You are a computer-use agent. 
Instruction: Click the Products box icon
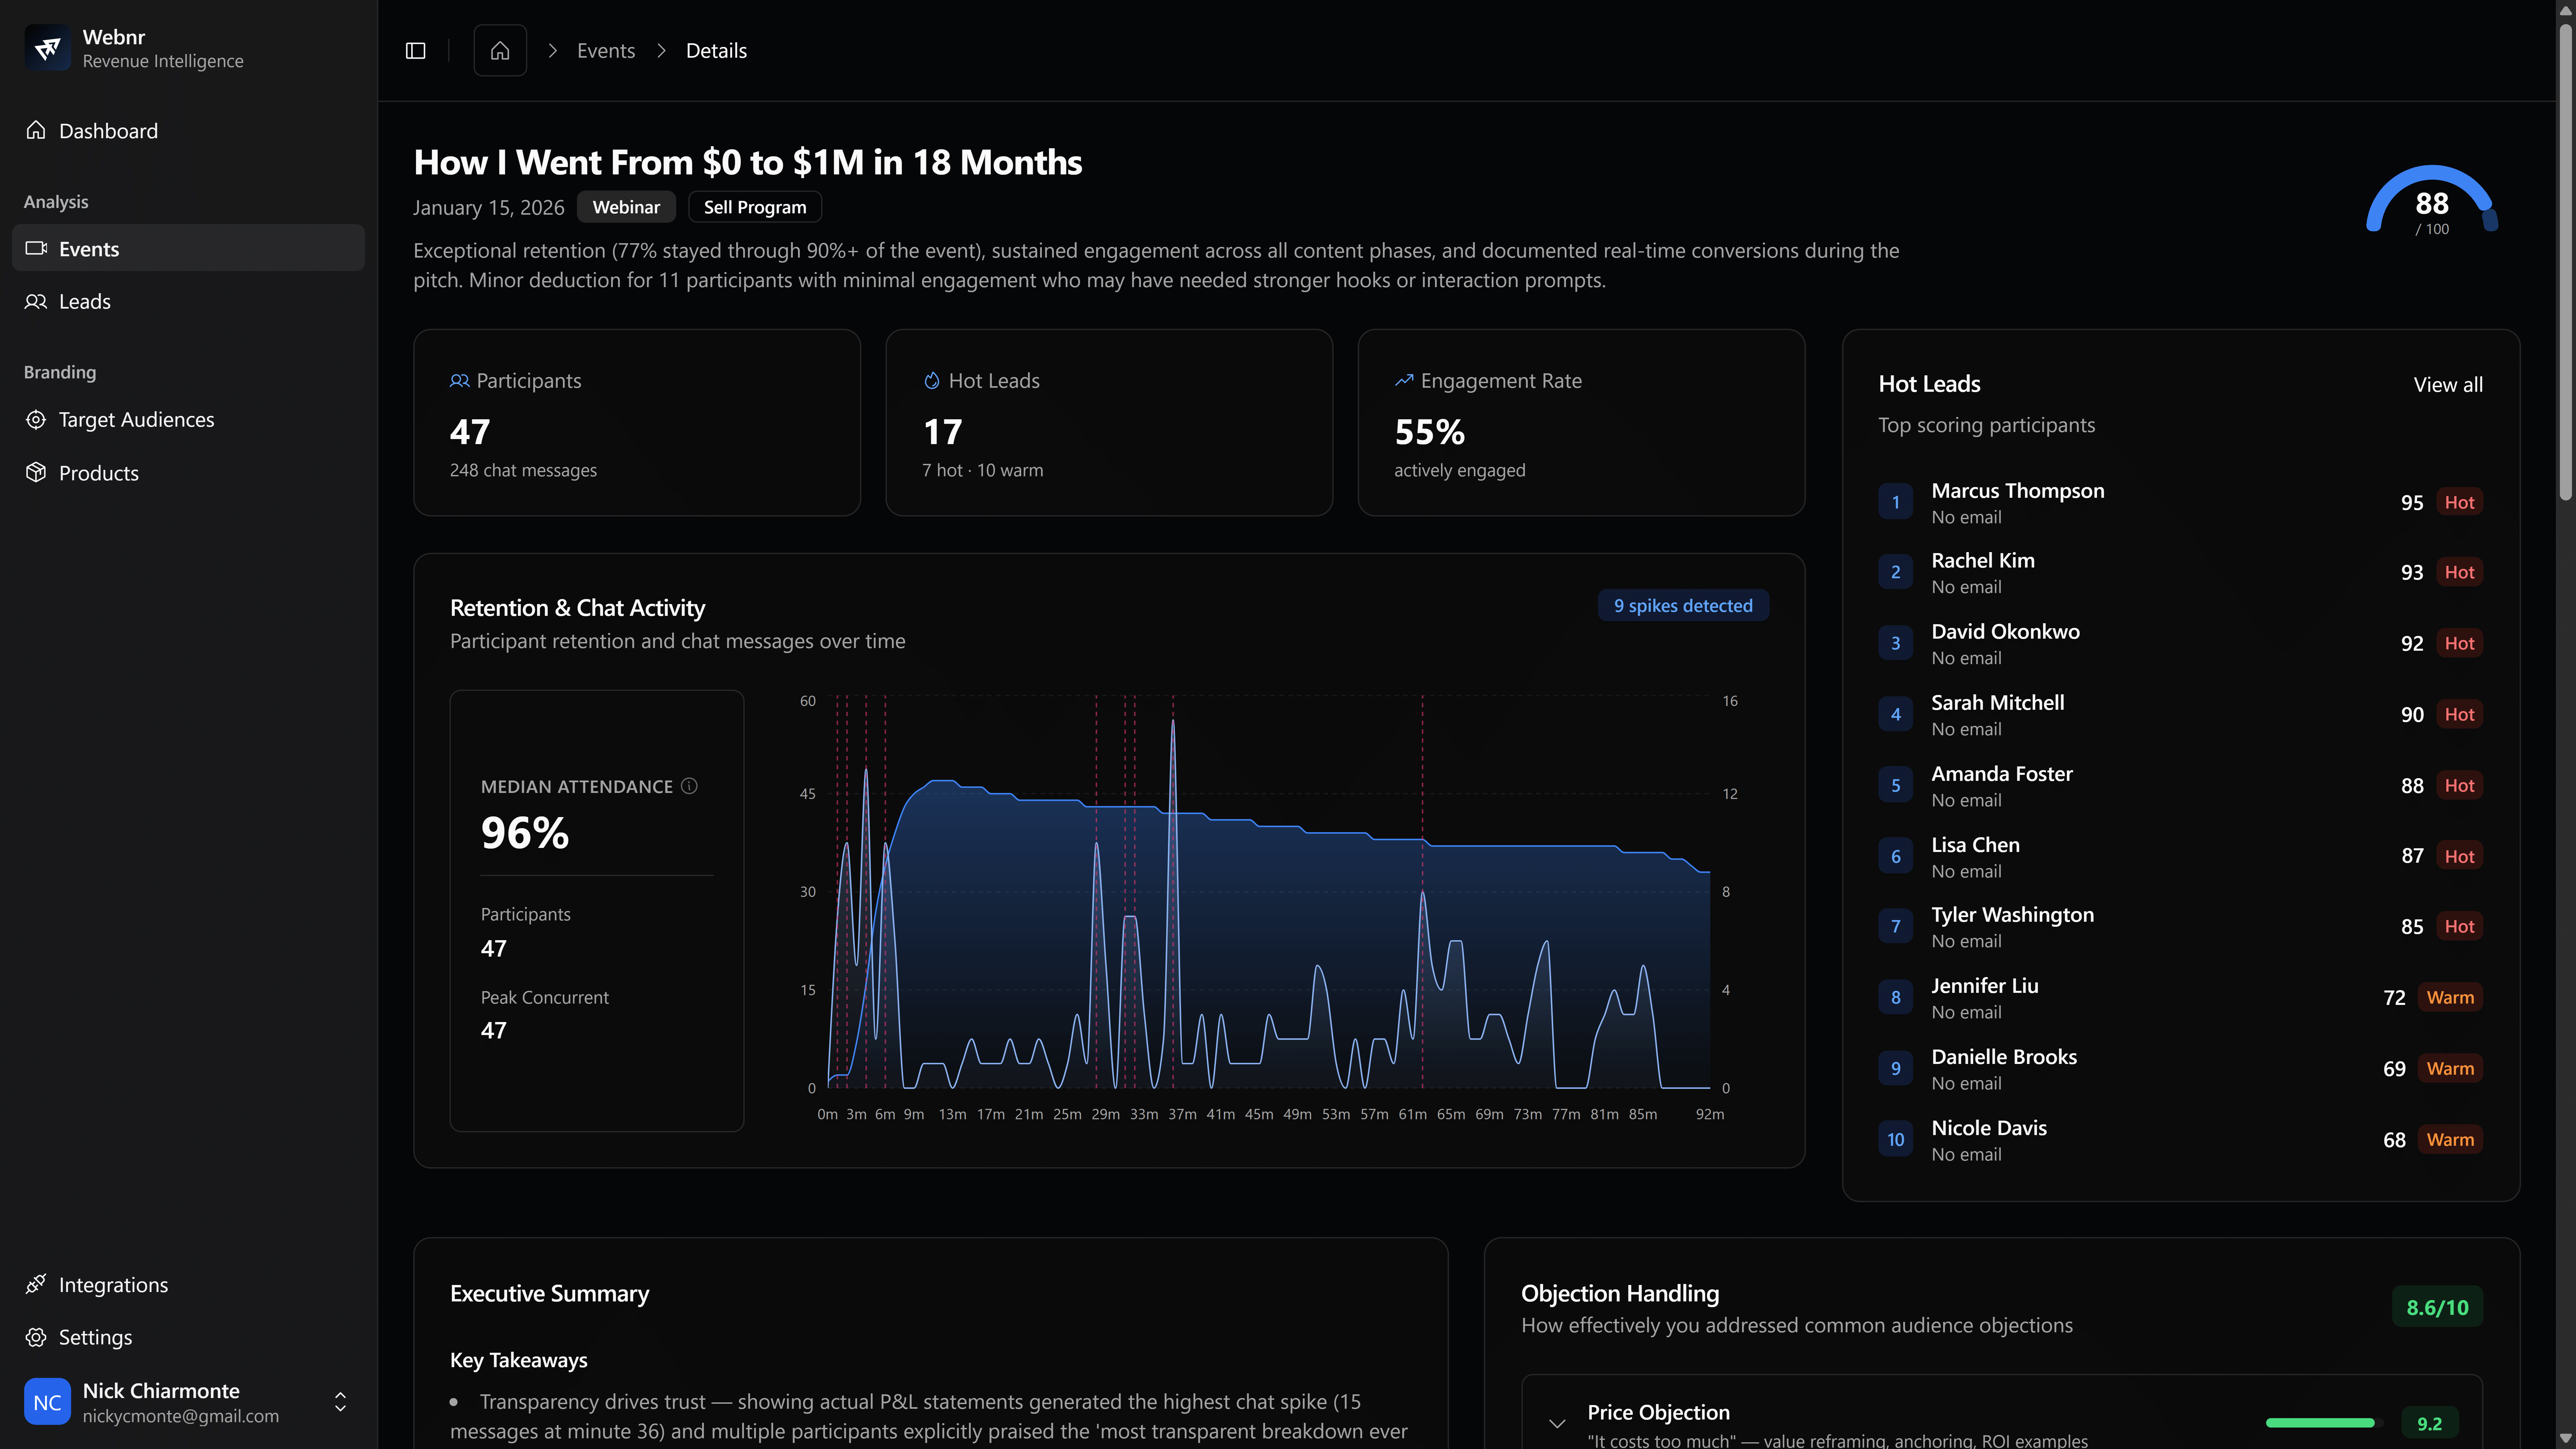pos(36,473)
